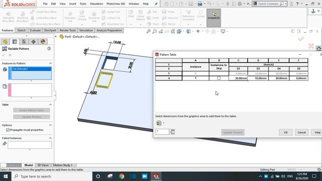Click the reference geometry selection box icon
The height and width of the screenshot is (181, 322).
click(x=5, y=86)
